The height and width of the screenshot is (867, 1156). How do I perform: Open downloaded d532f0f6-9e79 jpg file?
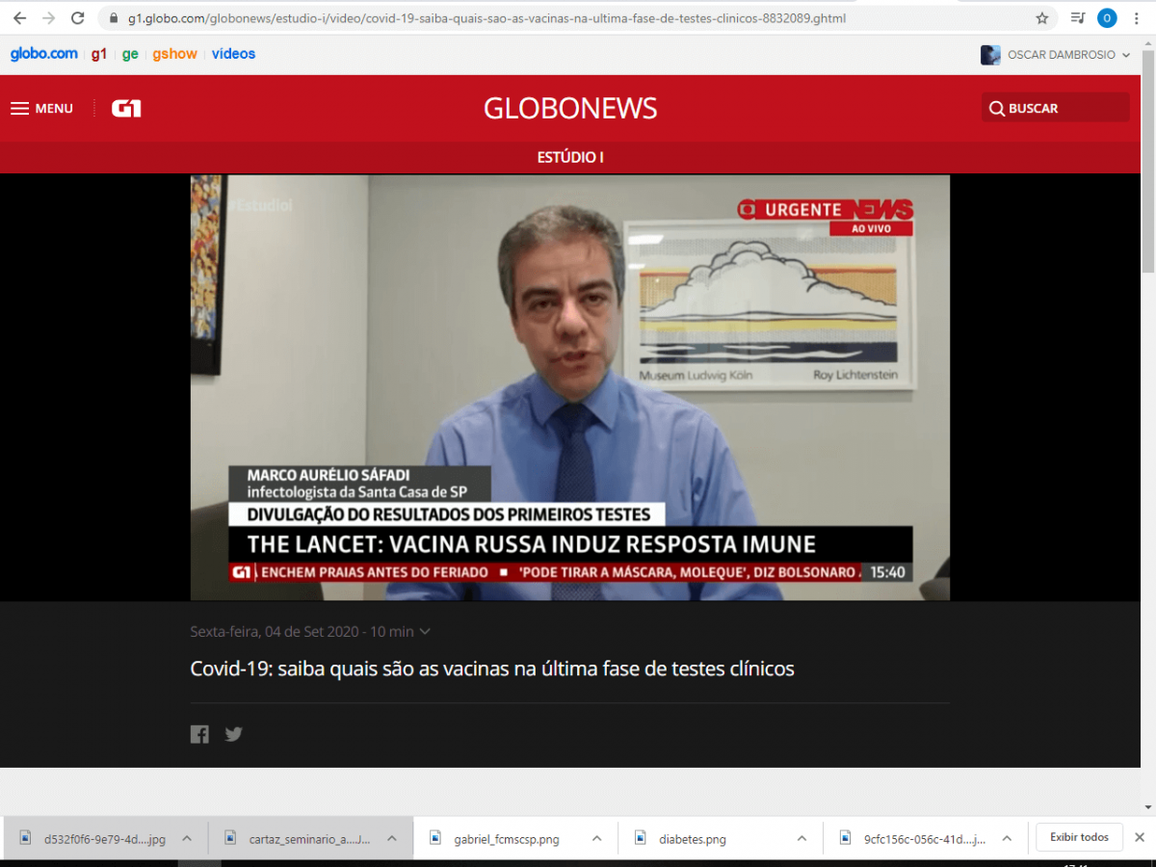tap(105, 839)
